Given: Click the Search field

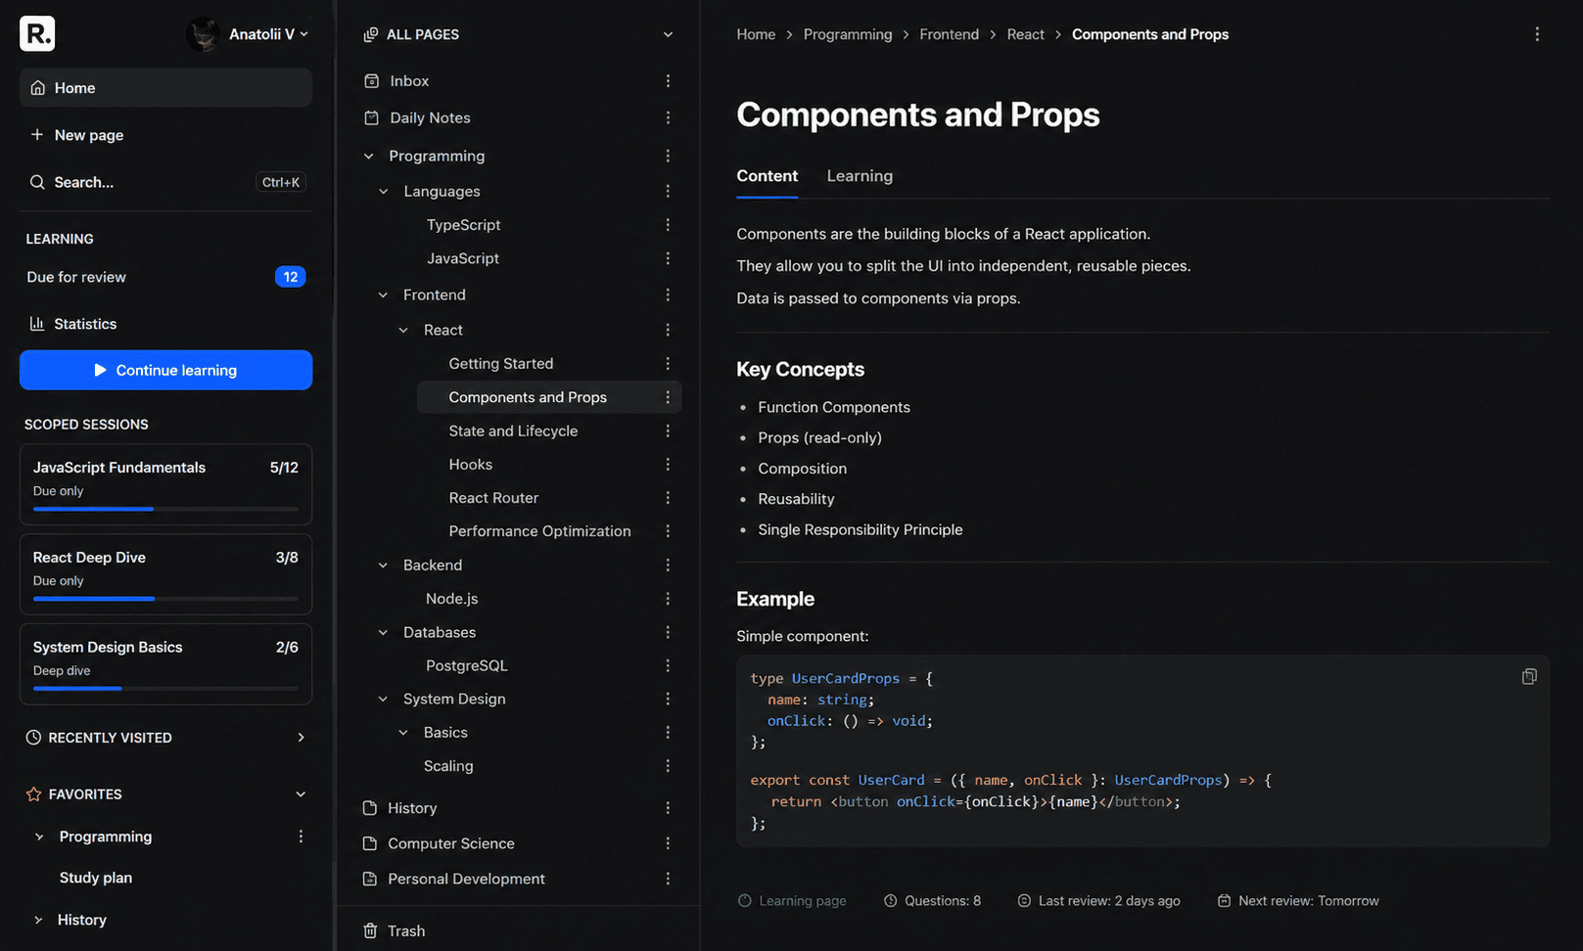Looking at the screenshot, I should coord(165,182).
